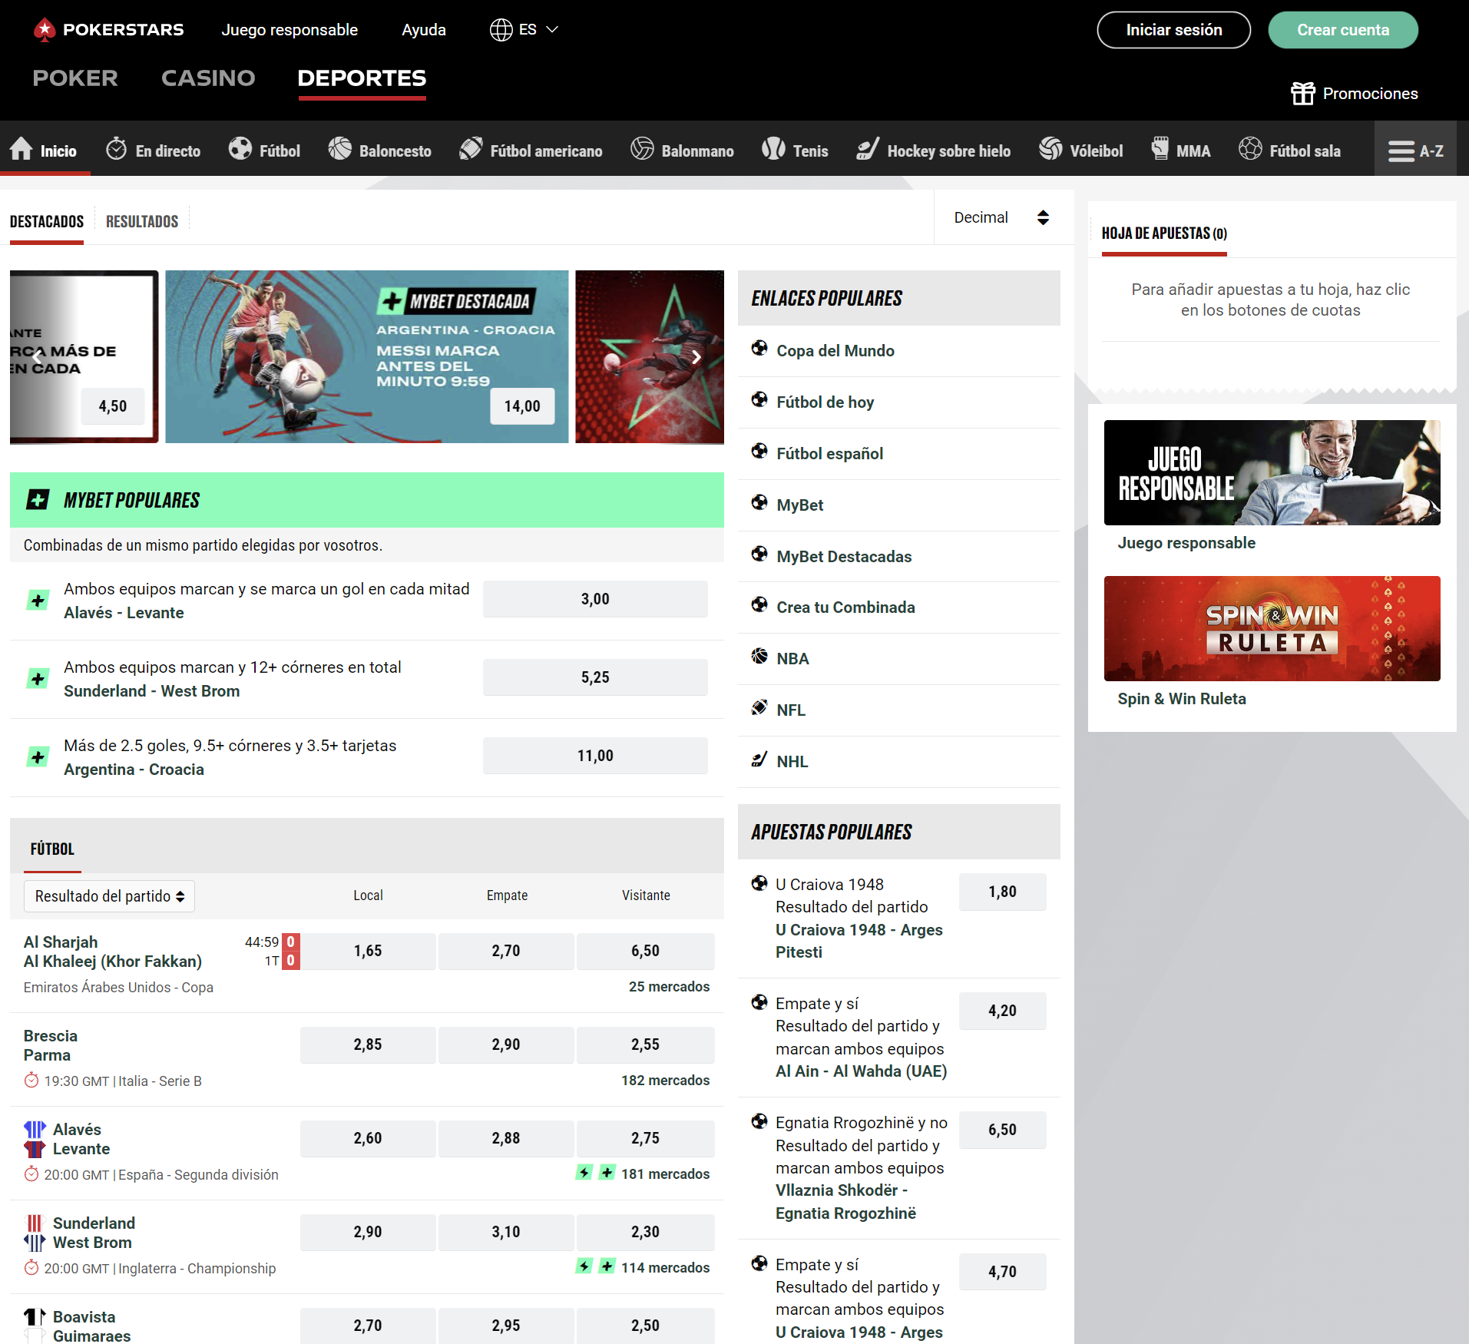Viewport: 1469px width, 1344px height.
Task: Open the Ayuda link
Action: pyautogui.click(x=424, y=30)
